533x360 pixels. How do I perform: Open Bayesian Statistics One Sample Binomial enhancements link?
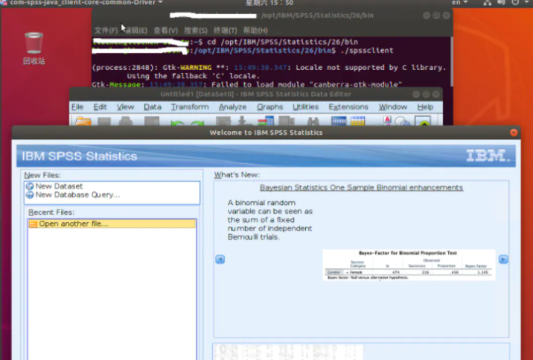click(361, 188)
